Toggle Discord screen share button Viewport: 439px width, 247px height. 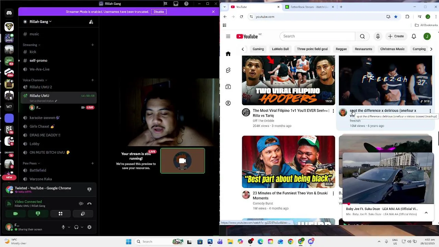click(38, 213)
